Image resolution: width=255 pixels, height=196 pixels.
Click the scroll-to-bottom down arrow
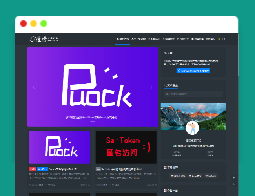click(x=234, y=184)
